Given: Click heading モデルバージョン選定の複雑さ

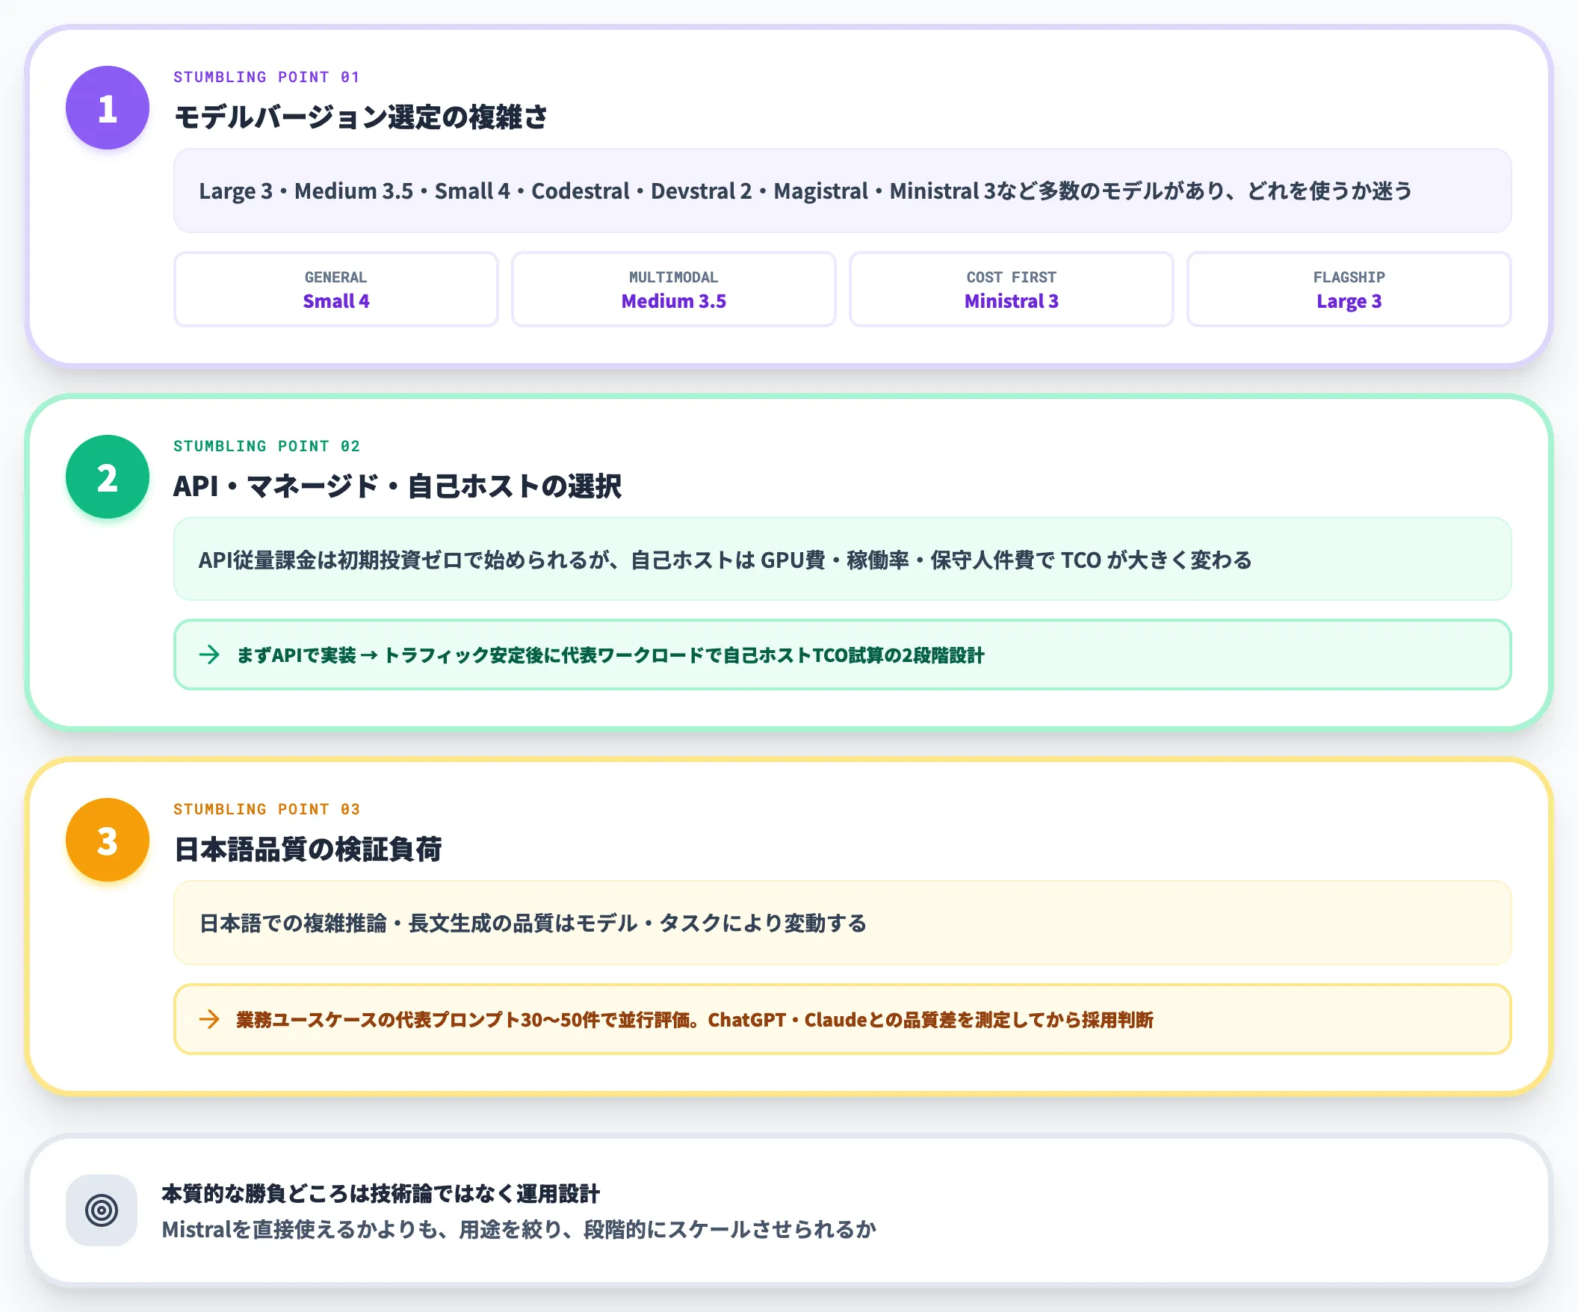Looking at the screenshot, I should click(361, 117).
